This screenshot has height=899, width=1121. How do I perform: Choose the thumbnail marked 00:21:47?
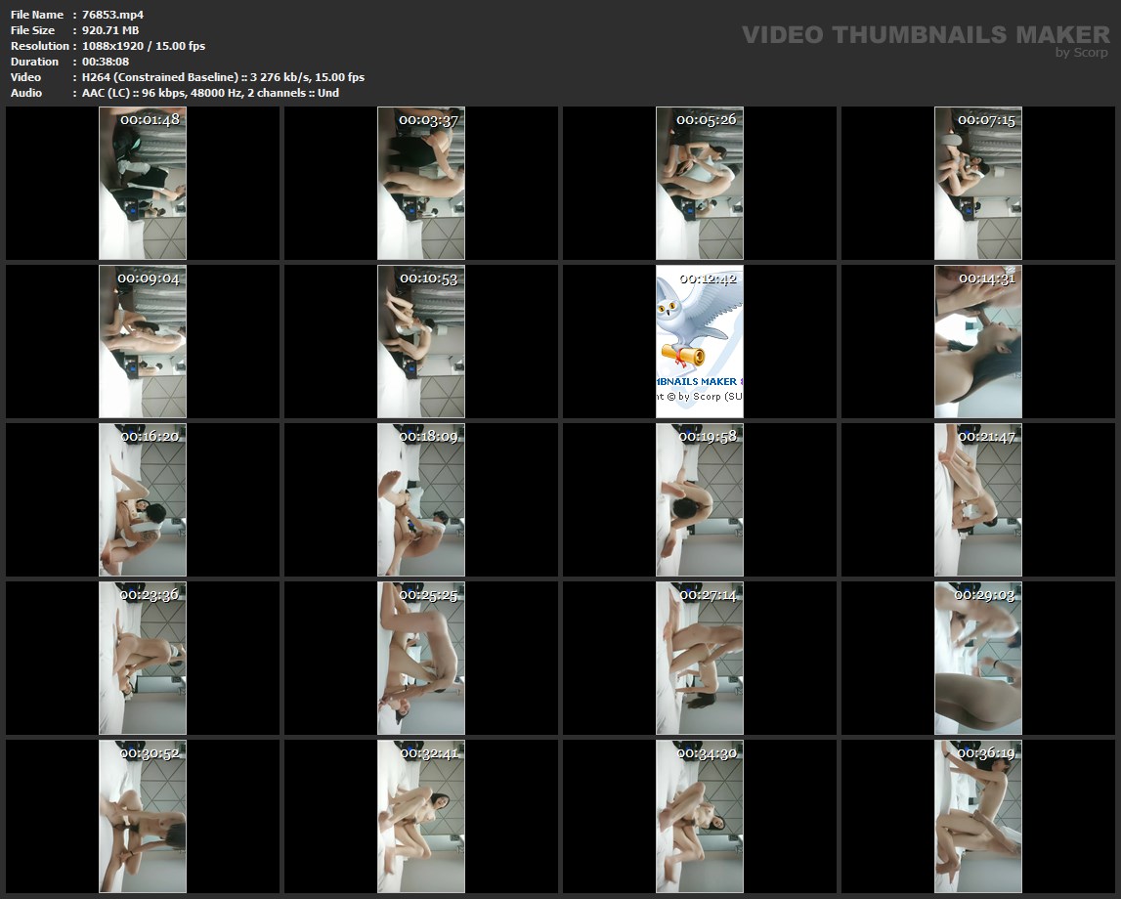tap(978, 499)
